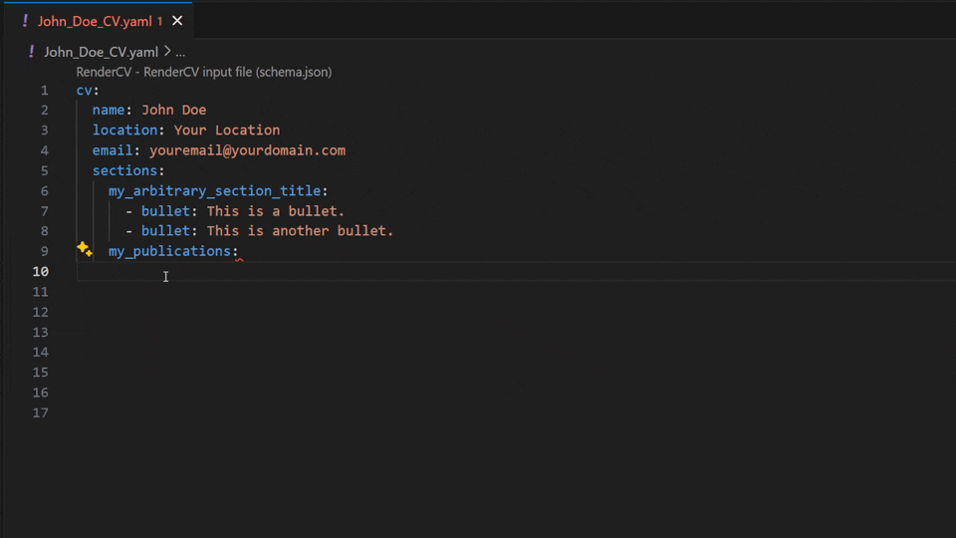Close the John_Doe_CV.yaml tab
The width and height of the screenshot is (956, 538).
(x=177, y=21)
